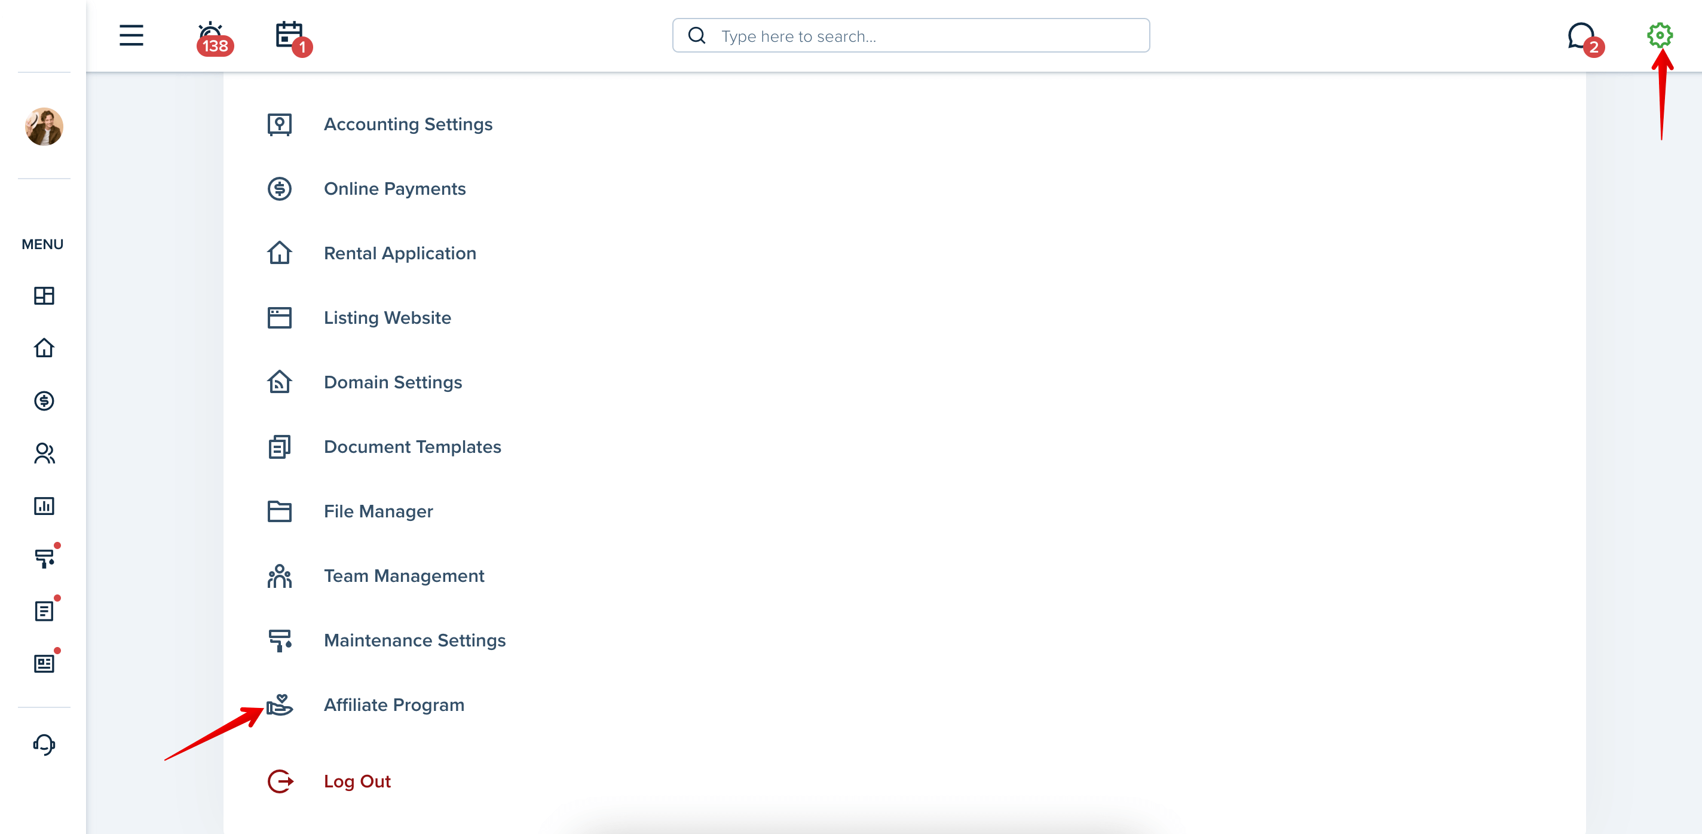Open Team Management
The width and height of the screenshot is (1702, 834).
point(404,576)
